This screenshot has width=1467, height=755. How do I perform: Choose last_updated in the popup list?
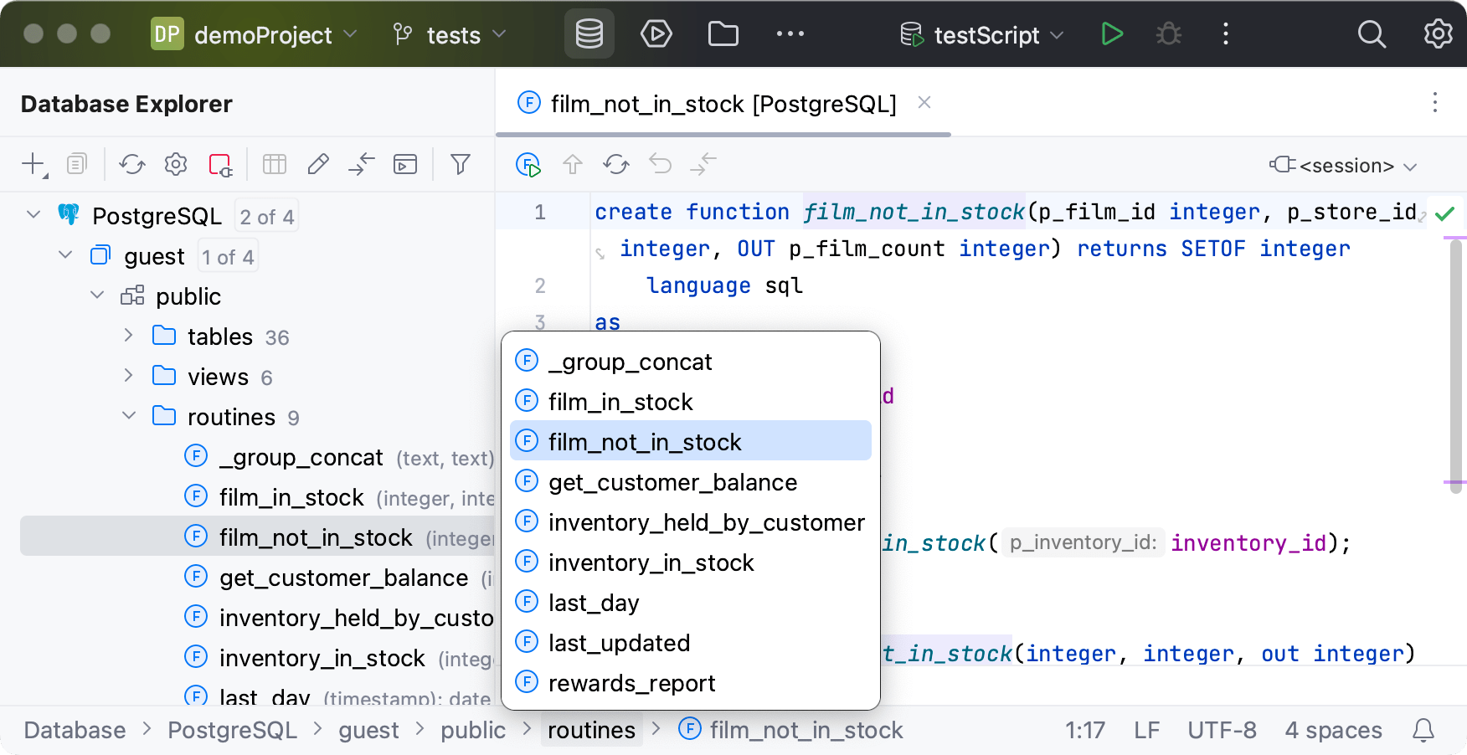click(x=691, y=643)
